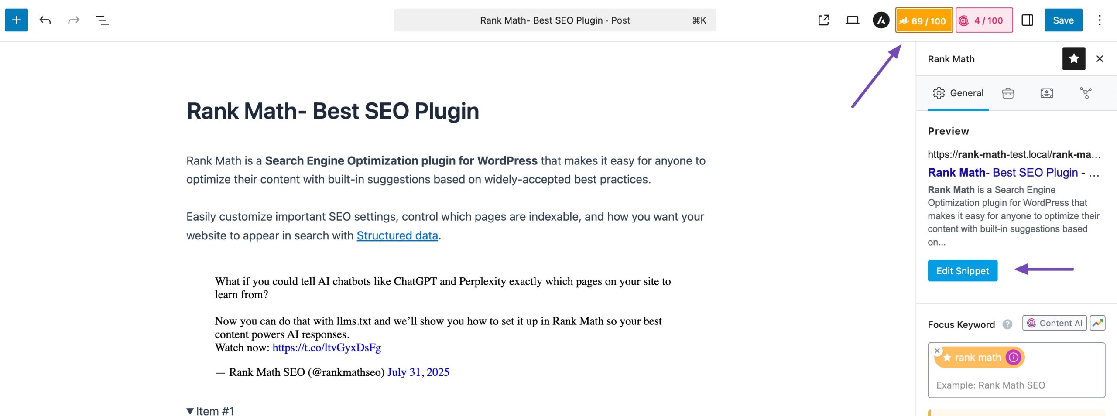
Task: Open the Rank Math SEO score 69/100
Action: 924,20
